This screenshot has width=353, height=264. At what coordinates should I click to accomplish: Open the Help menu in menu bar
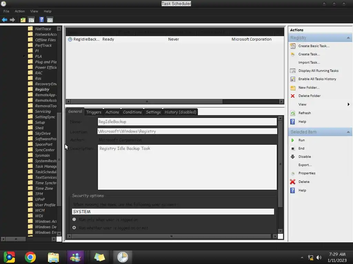click(48, 11)
